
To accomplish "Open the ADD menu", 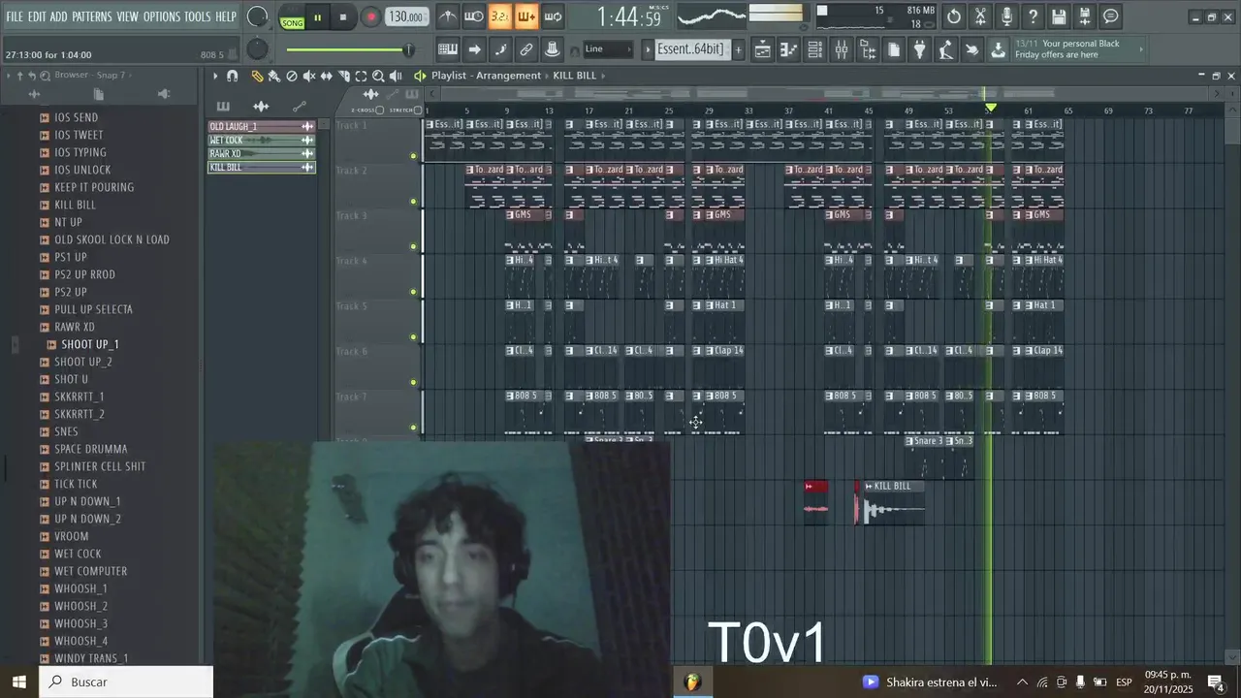I will 59,16.
